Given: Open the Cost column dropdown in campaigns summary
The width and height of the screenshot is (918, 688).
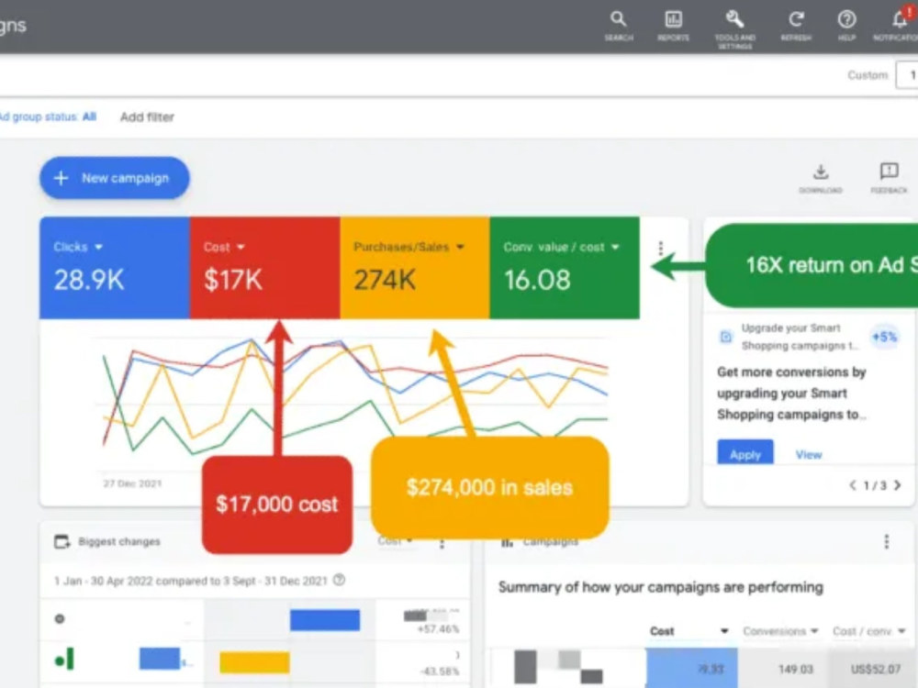Looking at the screenshot, I should tap(724, 631).
